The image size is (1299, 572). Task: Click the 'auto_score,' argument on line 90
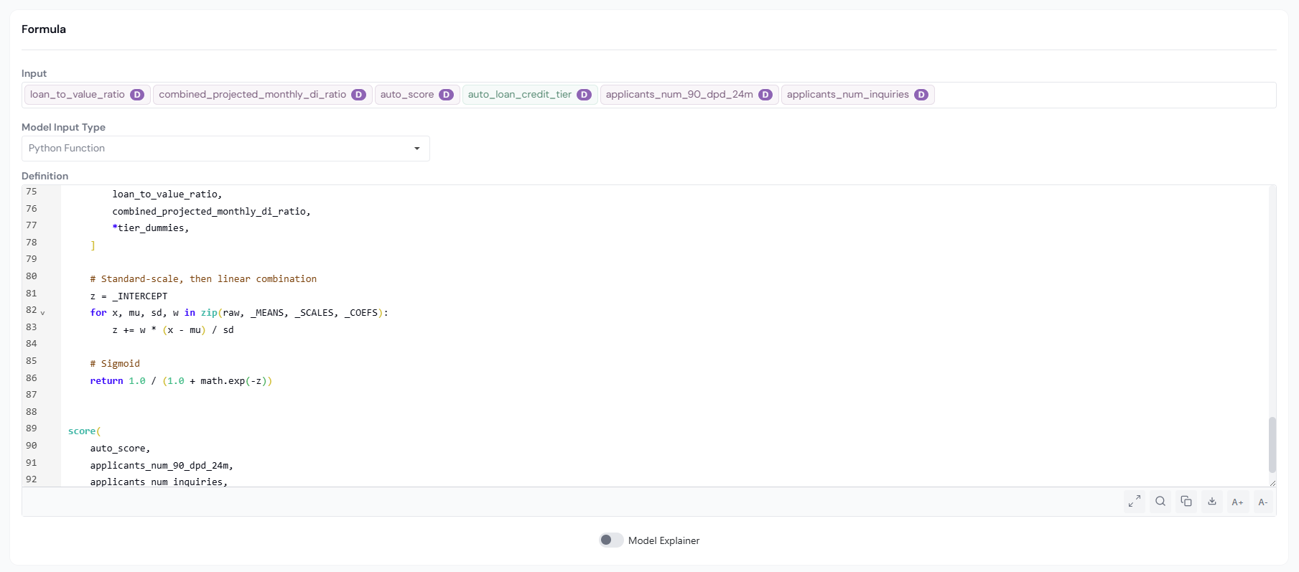point(120,449)
